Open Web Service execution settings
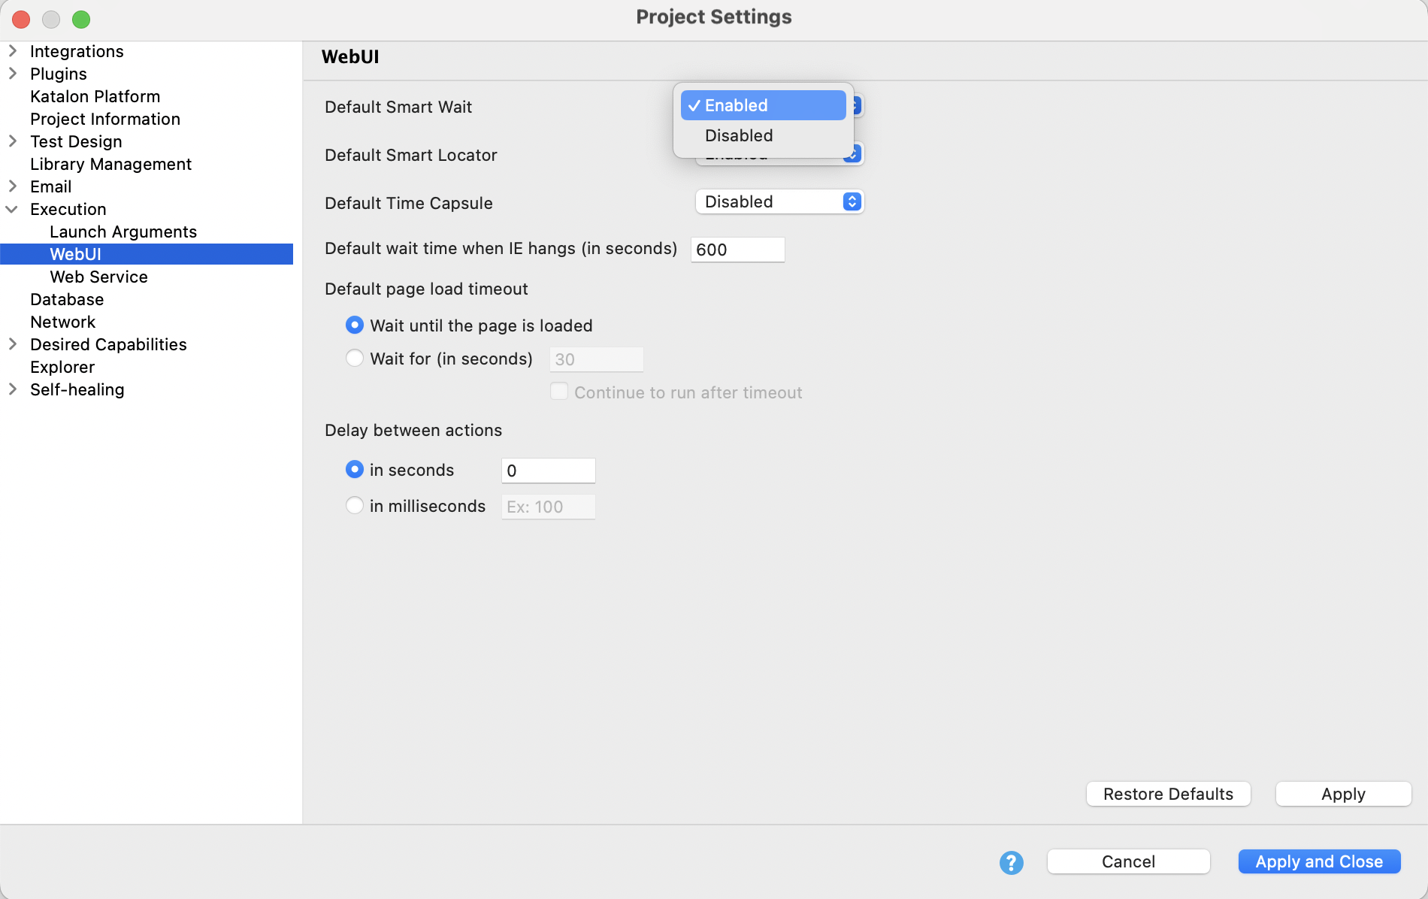 [98, 277]
